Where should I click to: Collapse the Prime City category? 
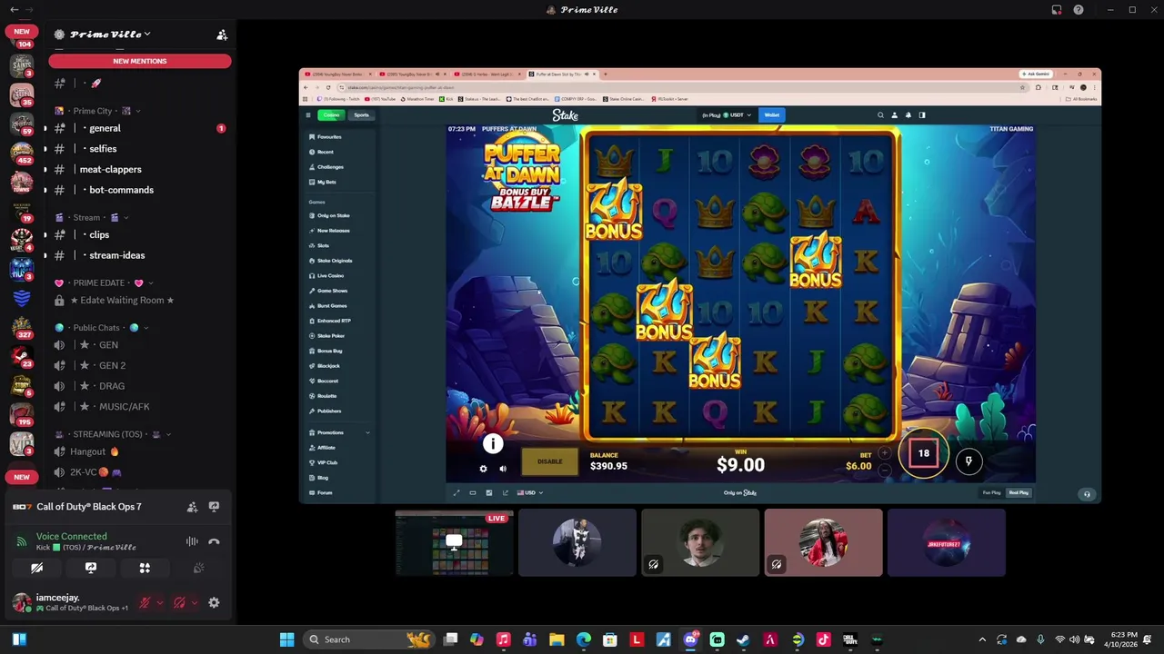coord(97,111)
